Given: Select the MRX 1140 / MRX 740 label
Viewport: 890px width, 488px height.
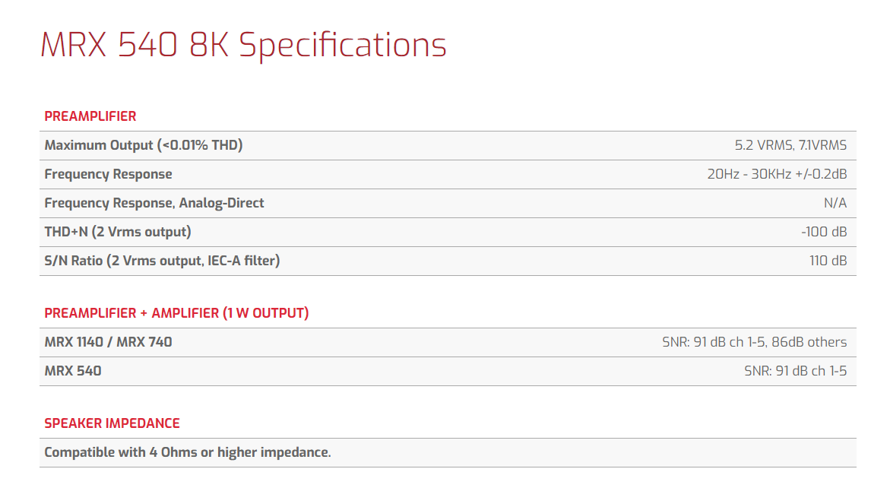Looking at the screenshot, I should point(109,342).
